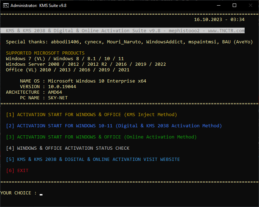This screenshot has height=207, width=259.
Task: Click the command prompt icon in title bar
Action: tap(6, 6)
